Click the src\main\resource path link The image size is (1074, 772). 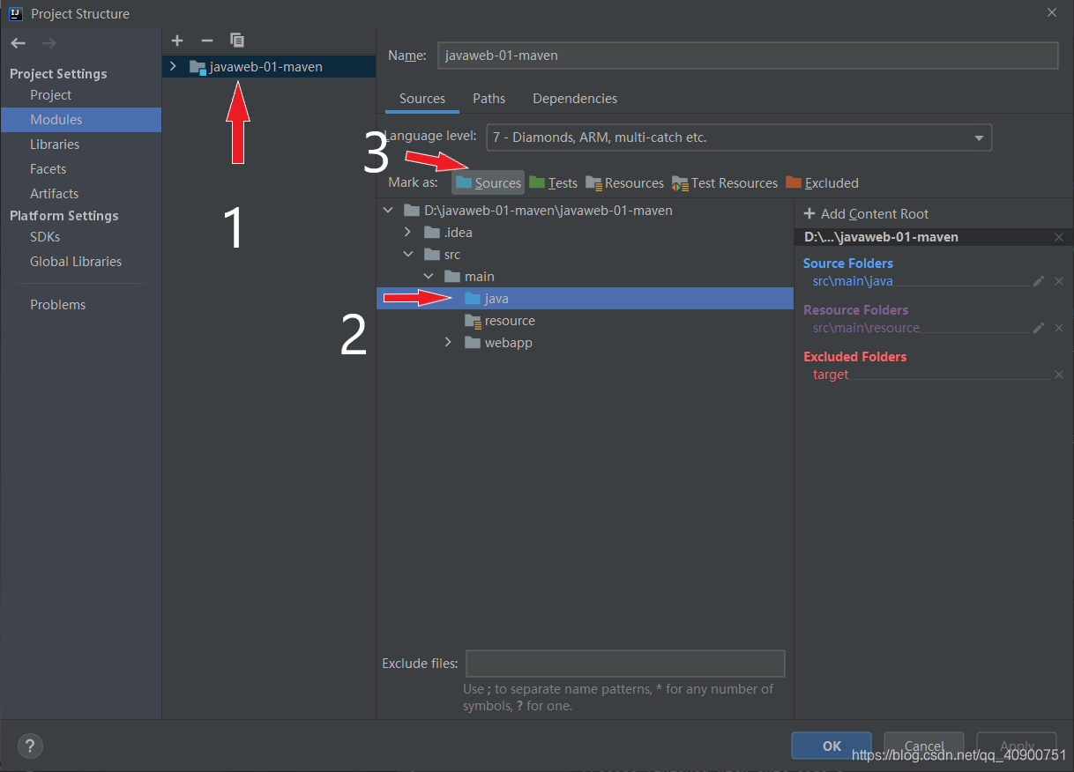click(866, 328)
